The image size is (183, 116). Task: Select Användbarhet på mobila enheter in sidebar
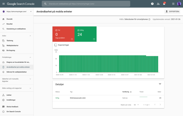(x=16, y=67)
